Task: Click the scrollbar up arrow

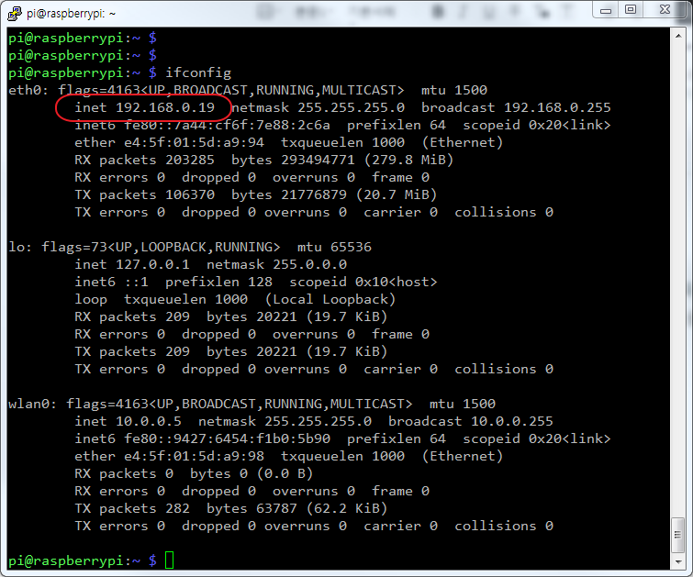Action: pos(678,36)
